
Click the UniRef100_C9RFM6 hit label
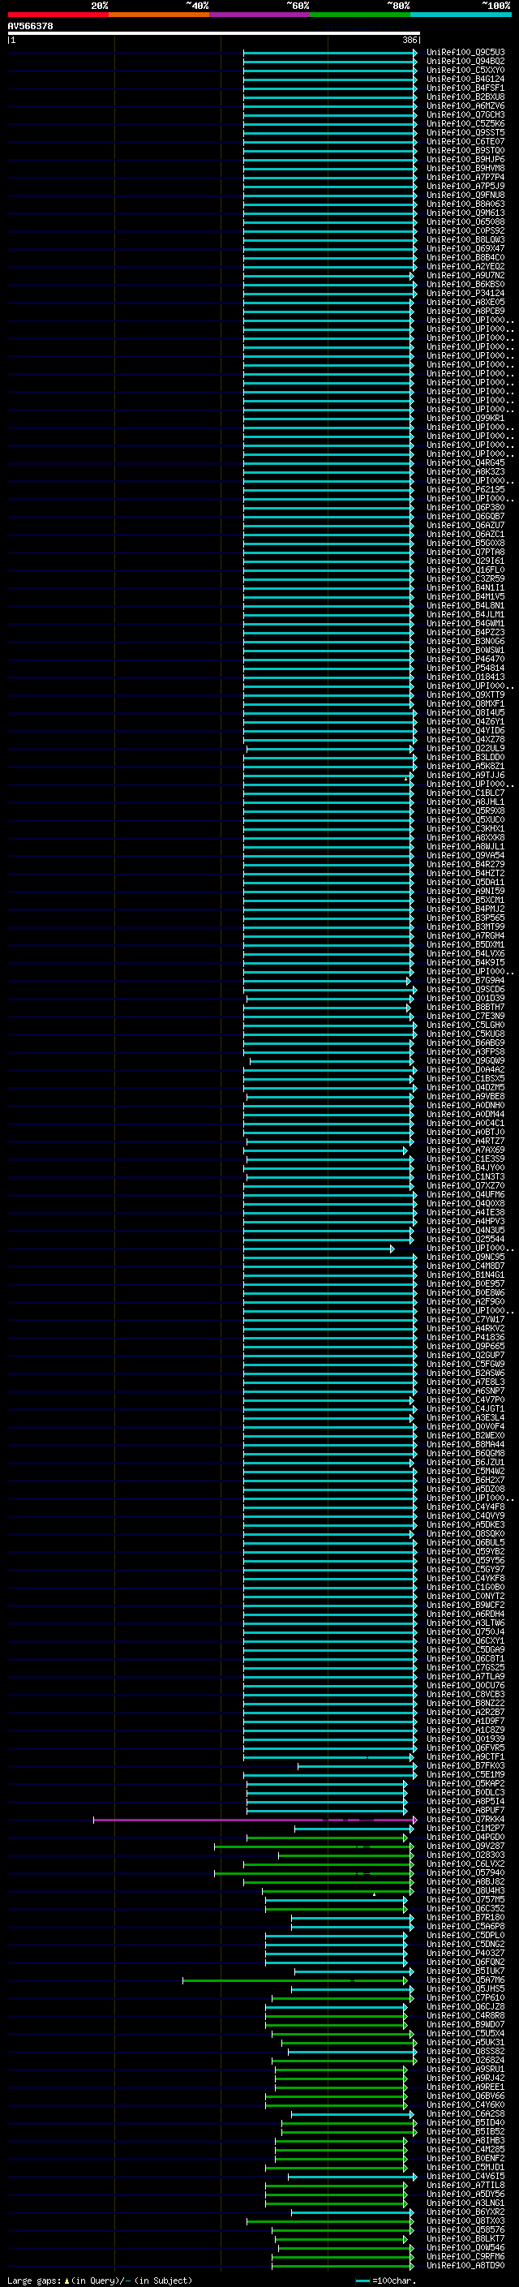[x=465, y=2257]
